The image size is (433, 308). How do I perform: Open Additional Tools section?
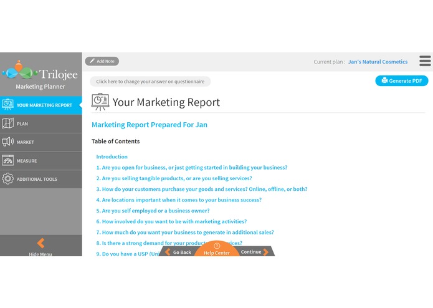[x=41, y=179]
